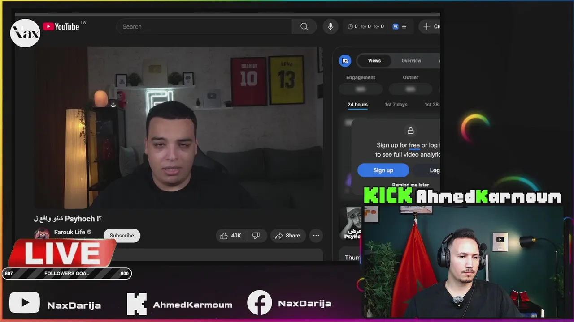Open the Farouk Life channel avatar
This screenshot has width=574, height=322.
pyautogui.click(x=42, y=234)
